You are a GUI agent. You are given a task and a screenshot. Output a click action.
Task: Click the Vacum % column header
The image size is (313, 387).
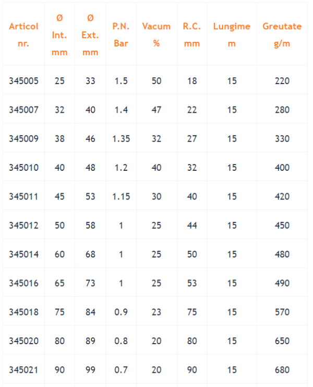(x=156, y=35)
